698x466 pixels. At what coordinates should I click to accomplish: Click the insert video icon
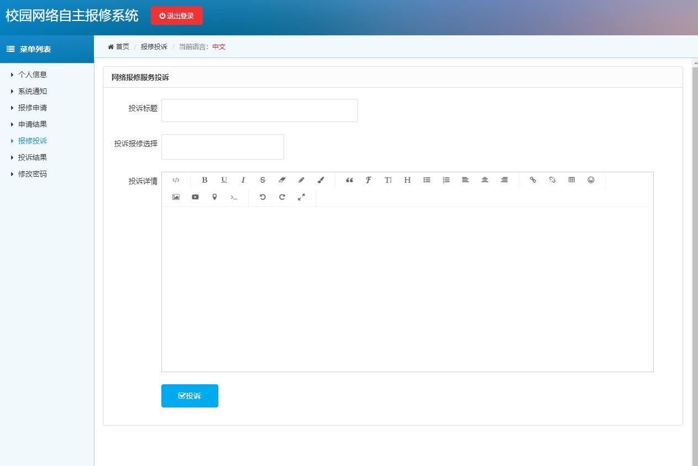(195, 197)
